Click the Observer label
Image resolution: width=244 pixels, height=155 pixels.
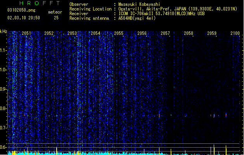(79, 4)
